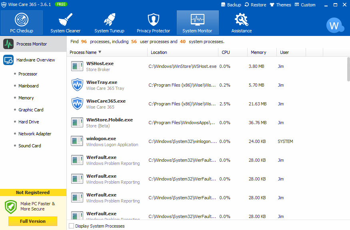Select the Hard Drive hardware item

(x=28, y=122)
